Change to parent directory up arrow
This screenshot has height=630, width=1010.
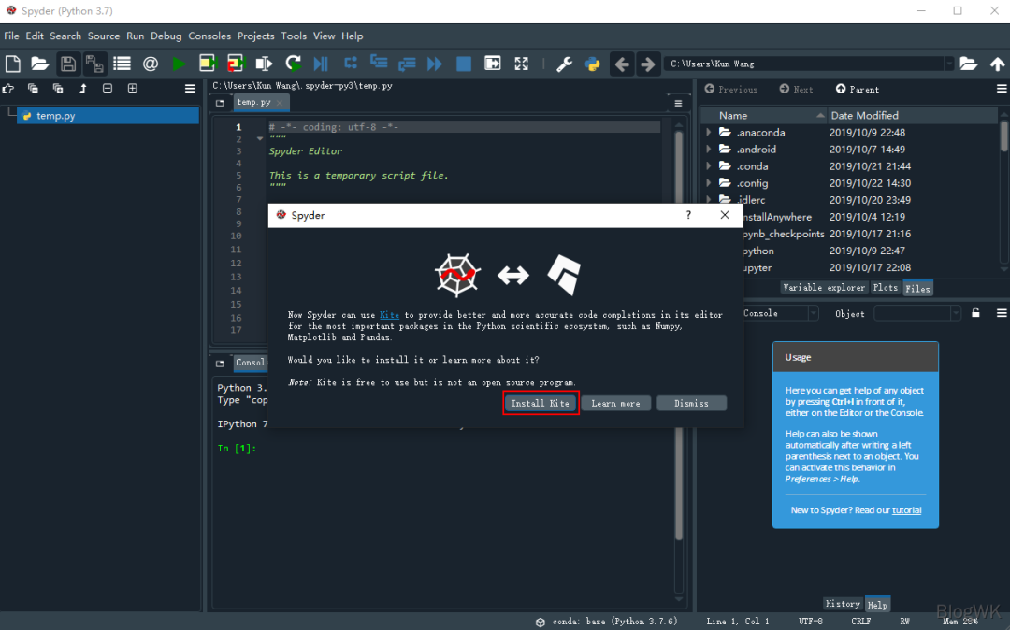pyautogui.click(x=997, y=63)
